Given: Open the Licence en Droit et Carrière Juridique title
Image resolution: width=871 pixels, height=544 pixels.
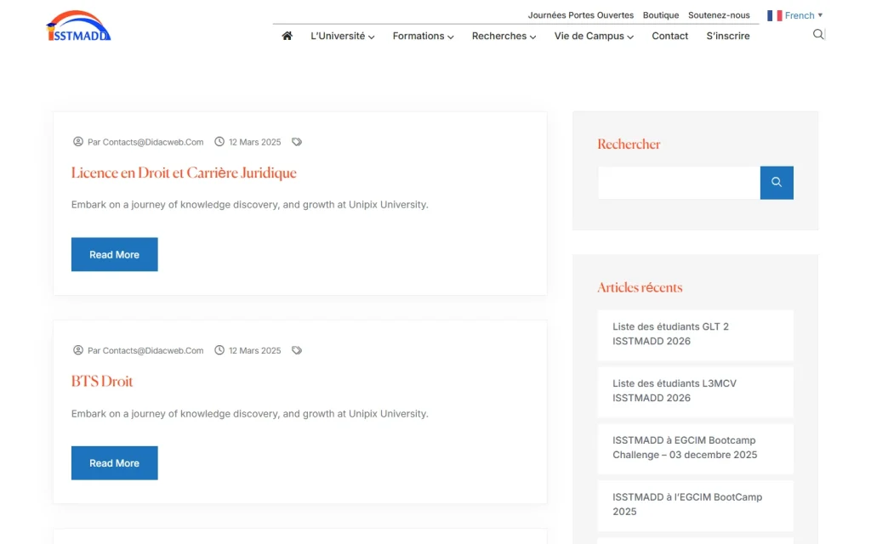Looking at the screenshot, I should pyautogui.click(x=184, y=173).
